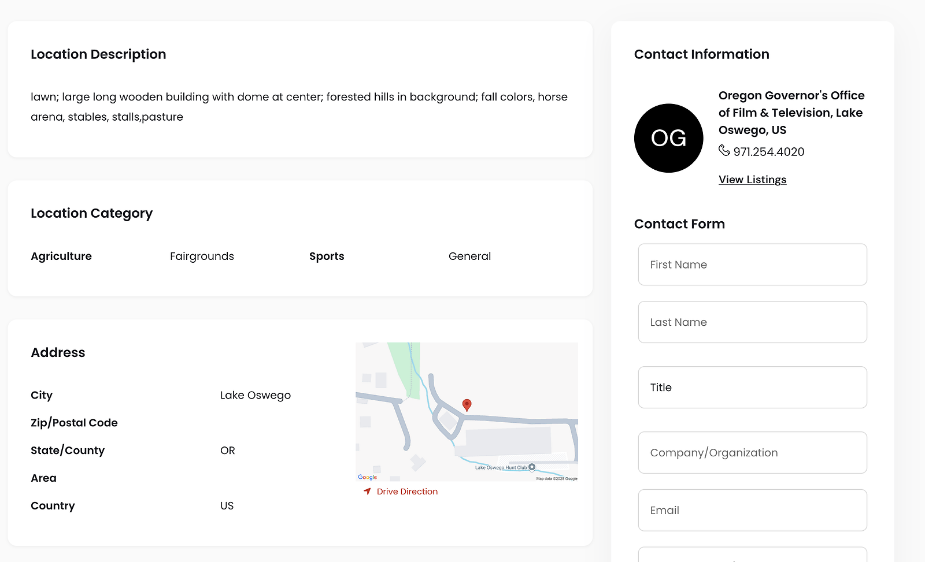The height and width of the screenshot is (562, 925).
Task: Focus the First Name input field
Action: click(752, 265)
